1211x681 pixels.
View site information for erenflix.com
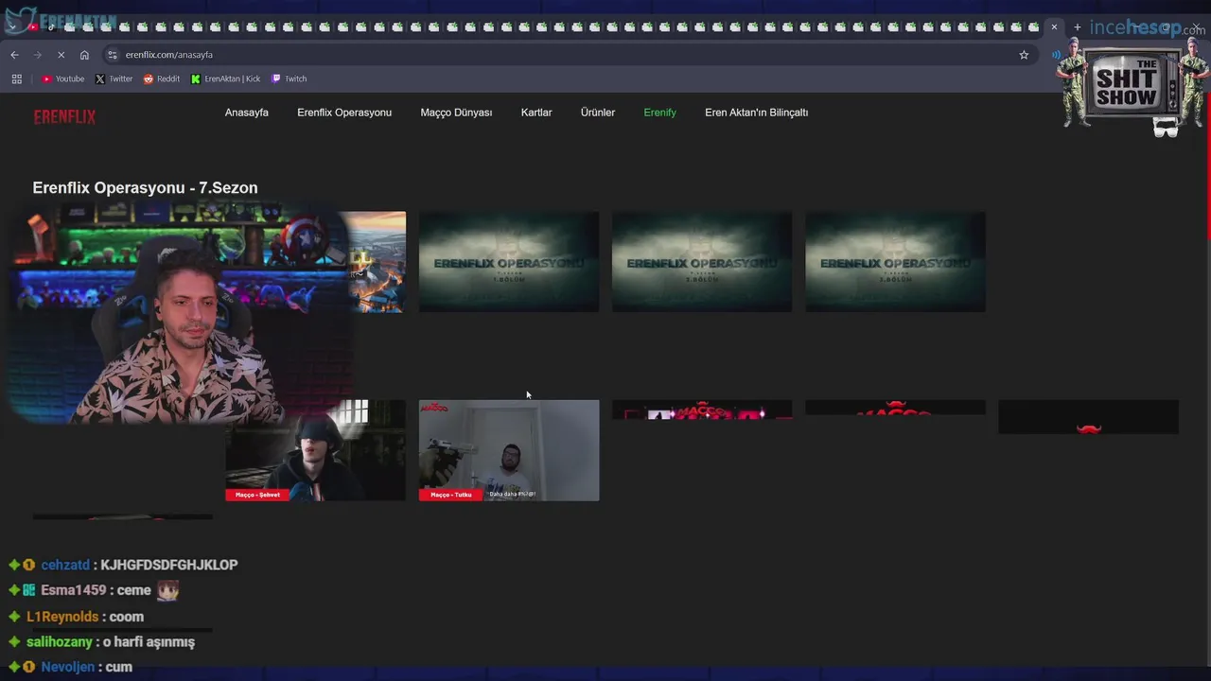pos(113,55)
